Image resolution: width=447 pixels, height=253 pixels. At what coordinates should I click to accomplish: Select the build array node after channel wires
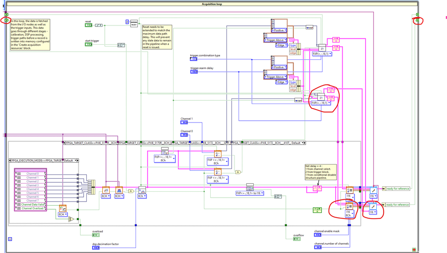click(91, 187)
